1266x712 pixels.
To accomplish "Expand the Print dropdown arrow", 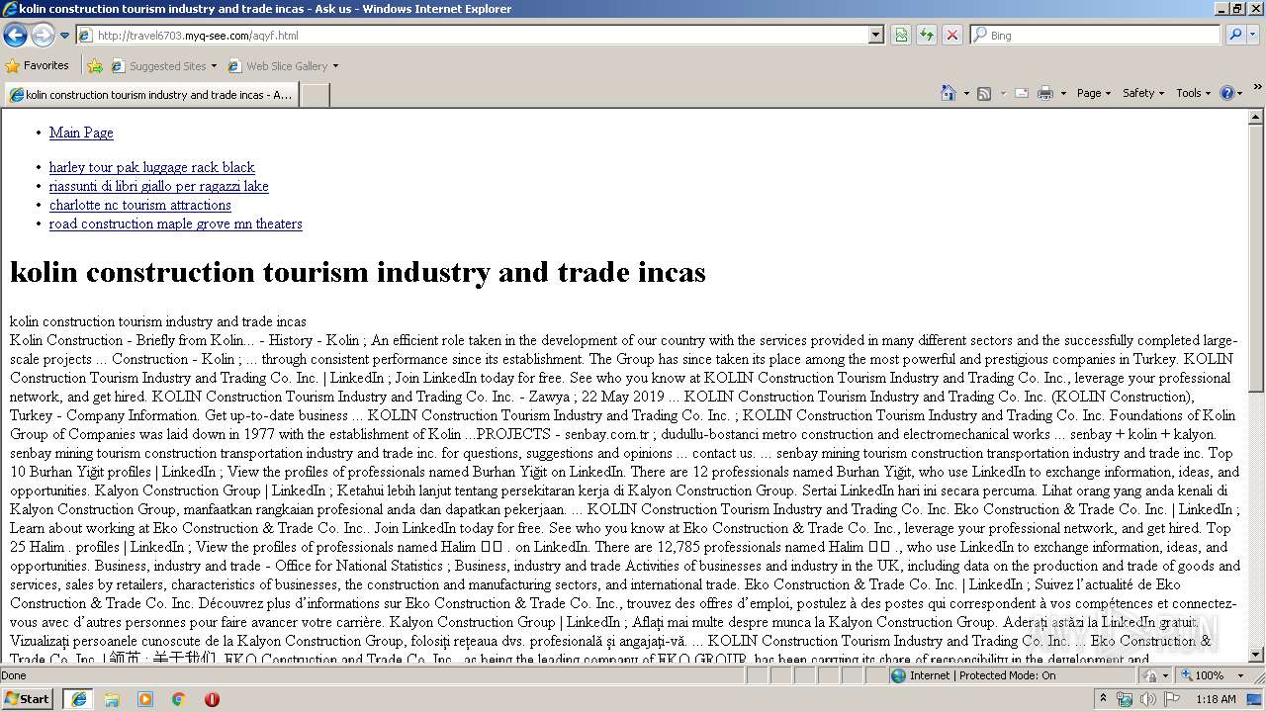I will coord(1063,93).
